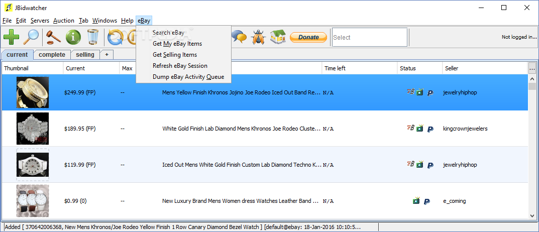Screen dimensions: 539x232
Task: Sort by the Status column header
Action: click(x=420, y=68)
